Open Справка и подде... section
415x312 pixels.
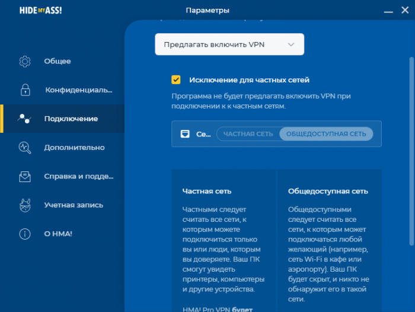62,176
